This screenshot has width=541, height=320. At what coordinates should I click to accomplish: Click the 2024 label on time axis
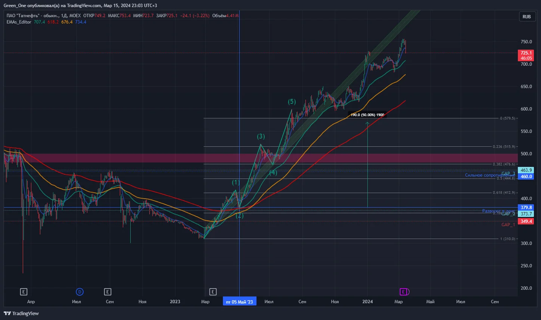tap(368, 302)
